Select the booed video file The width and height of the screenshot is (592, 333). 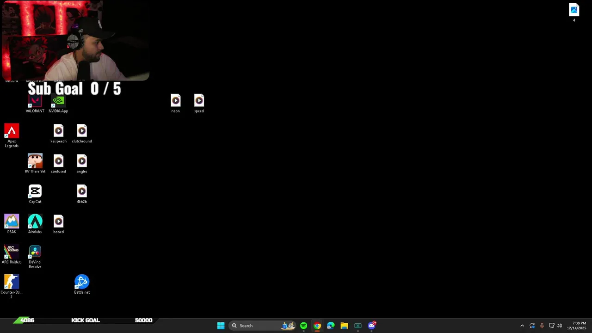click(58, 224)
